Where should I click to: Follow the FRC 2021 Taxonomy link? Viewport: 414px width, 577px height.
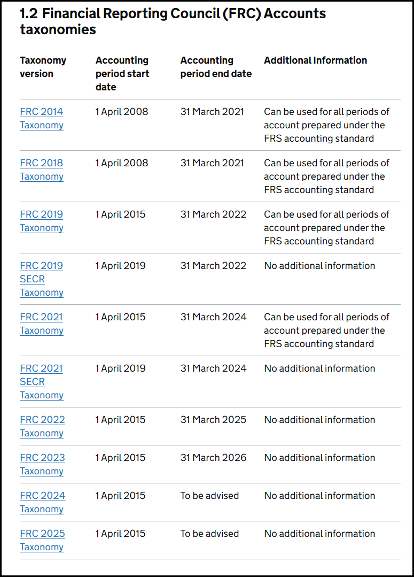[x=42, y=324]
